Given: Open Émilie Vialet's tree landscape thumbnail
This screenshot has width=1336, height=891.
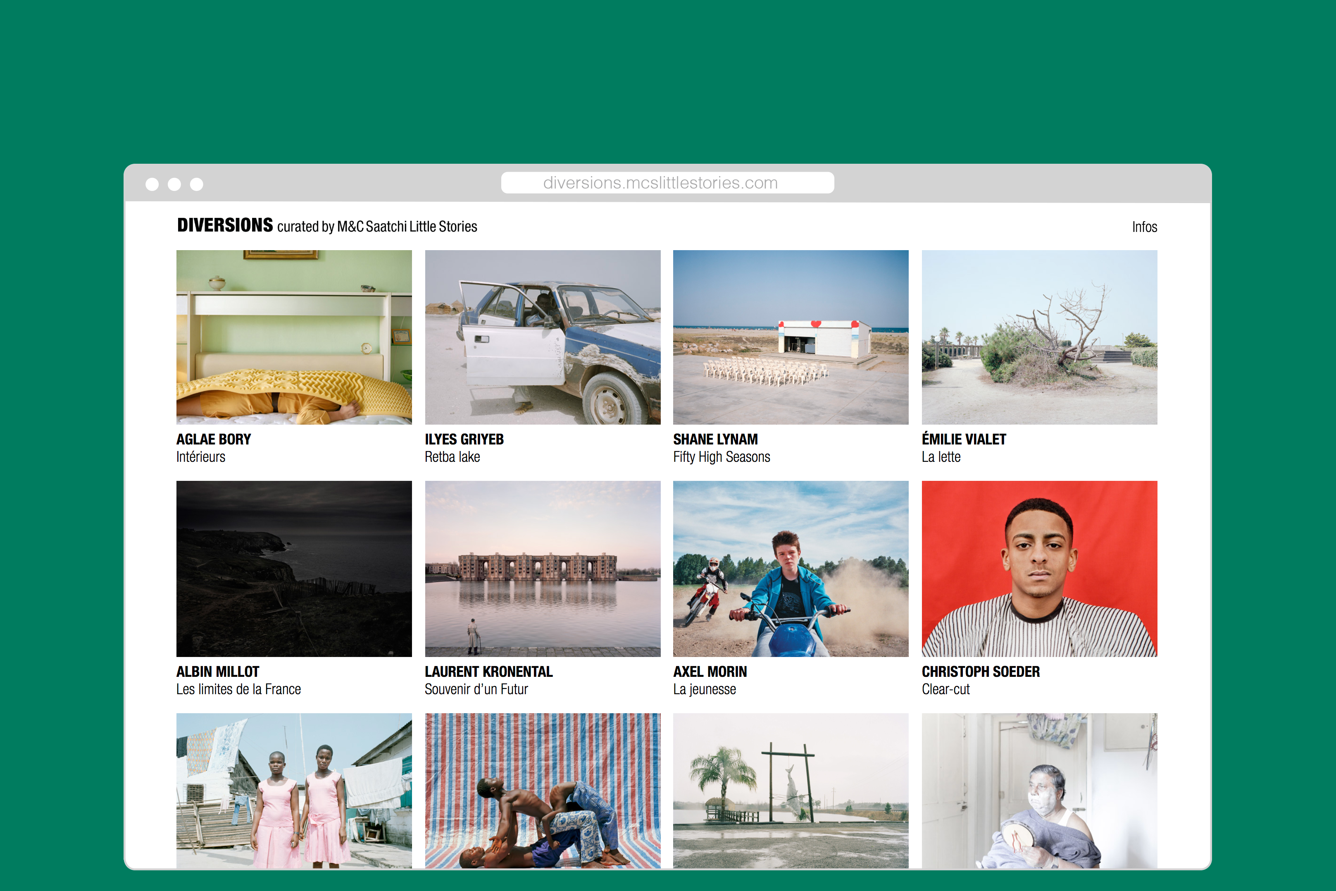Looking at the screenshot, I should coord(1038,337).
